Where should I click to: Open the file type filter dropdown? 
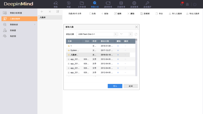pyautogui.click(x=125, y=34)
